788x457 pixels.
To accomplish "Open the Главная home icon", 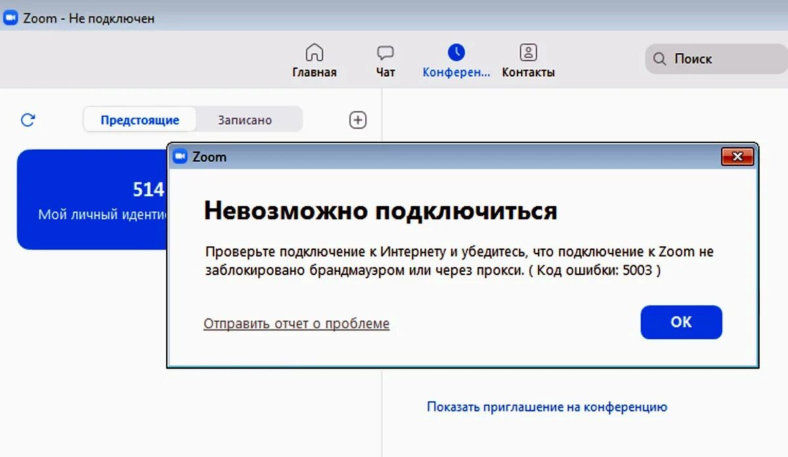I will [315, 52].
